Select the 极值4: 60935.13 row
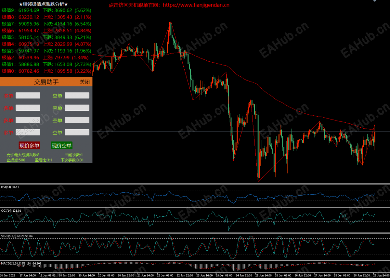This screenshot has height=278, width=390. pos(46,44)
